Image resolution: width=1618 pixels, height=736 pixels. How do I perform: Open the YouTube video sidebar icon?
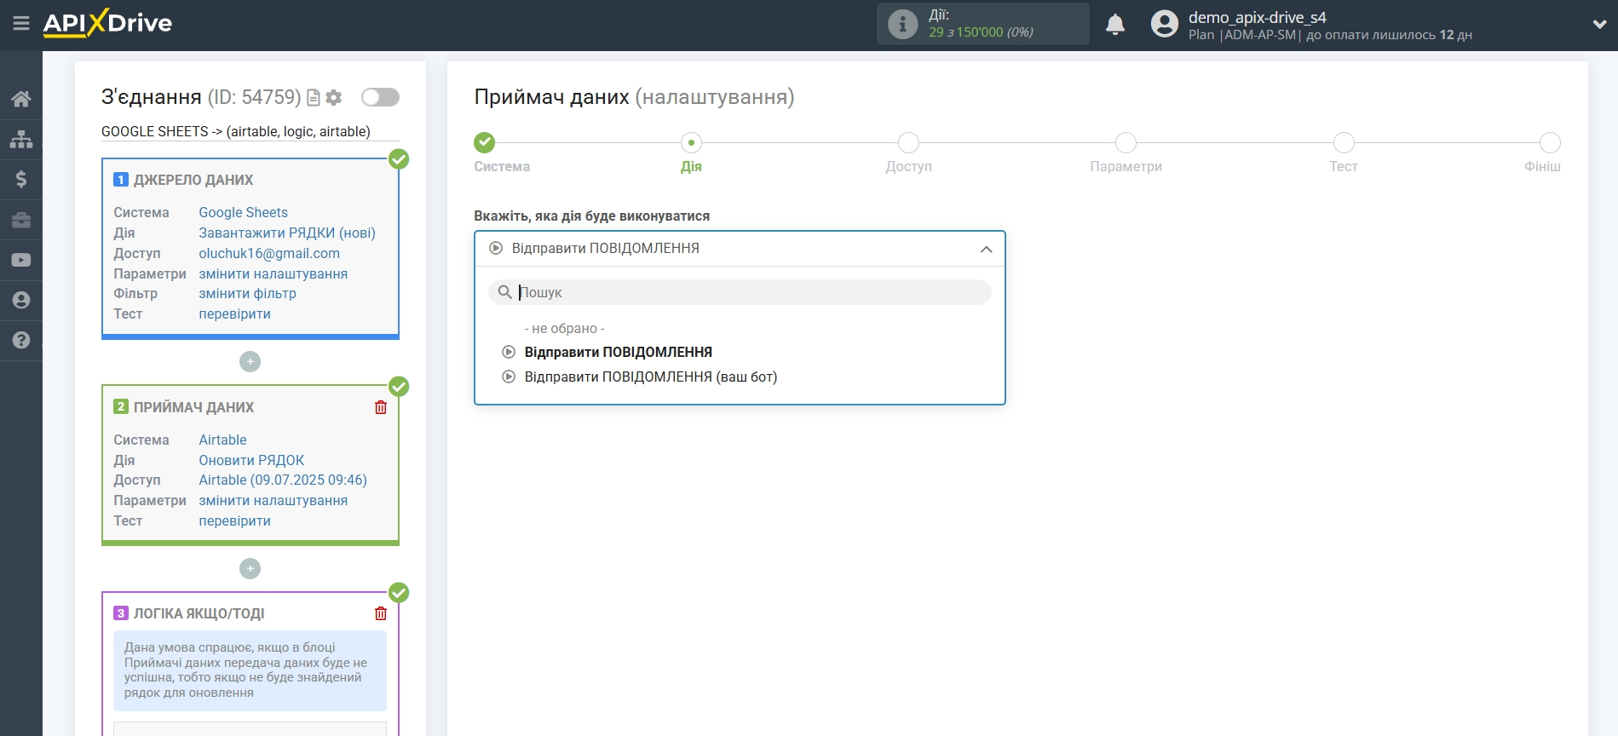21,260
